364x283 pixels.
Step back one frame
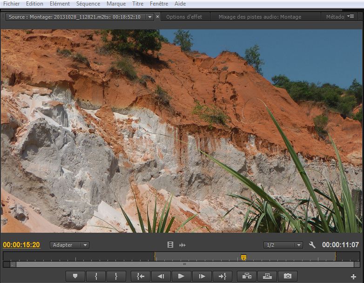tap(161, 276)
